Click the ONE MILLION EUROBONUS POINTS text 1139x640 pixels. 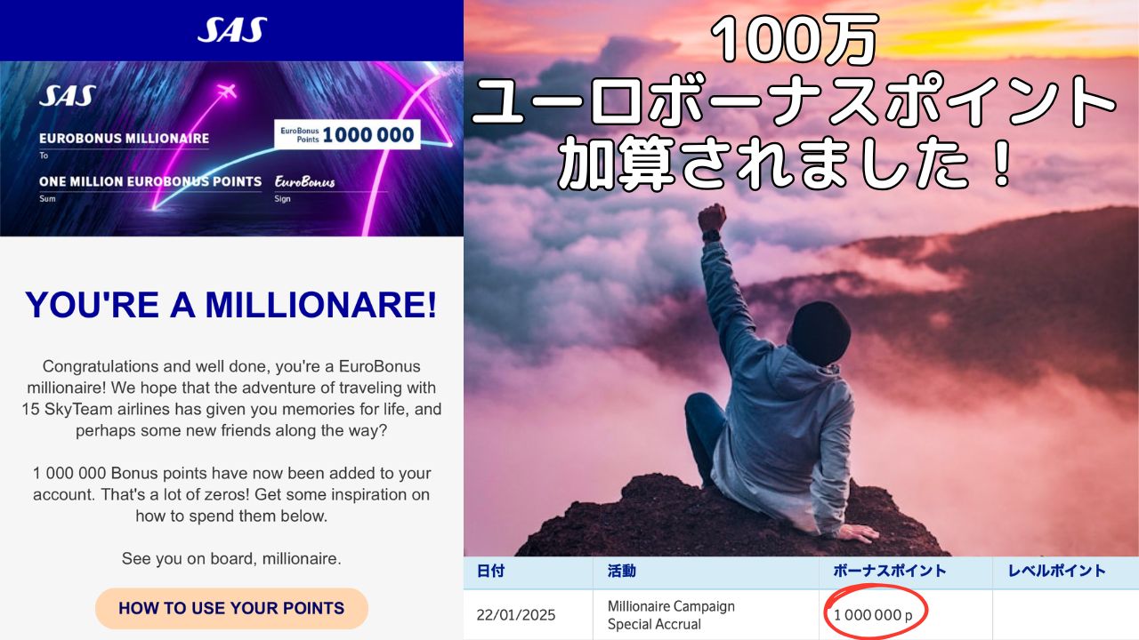[x=150, y=181]
